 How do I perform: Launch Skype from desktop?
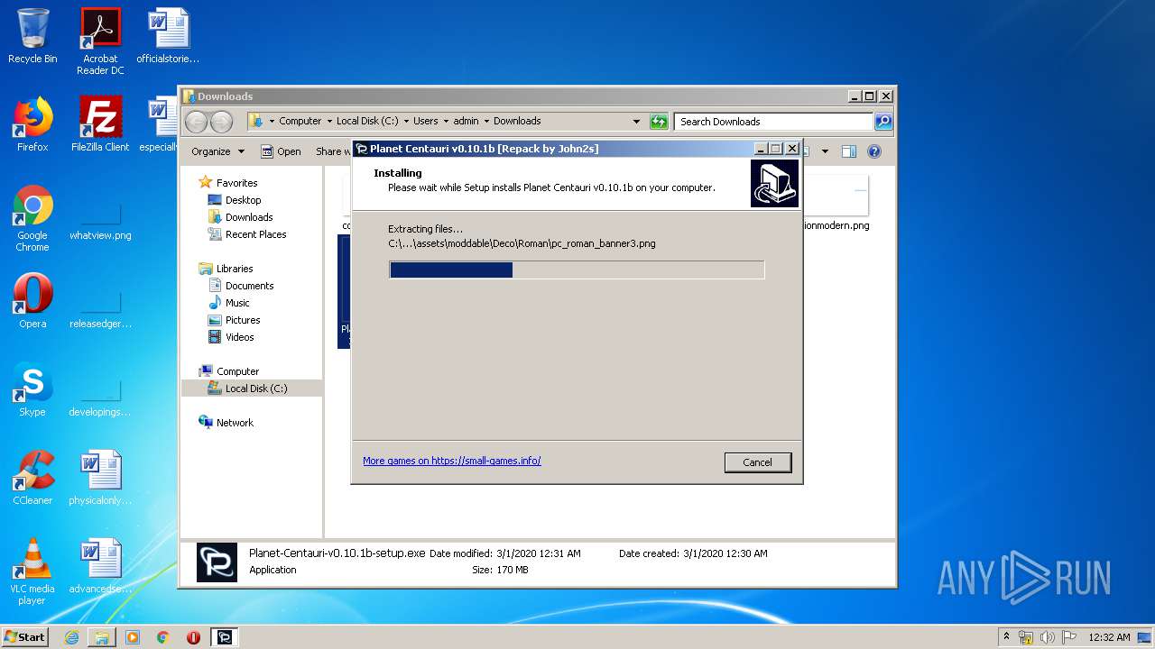[x=32, y=389]
